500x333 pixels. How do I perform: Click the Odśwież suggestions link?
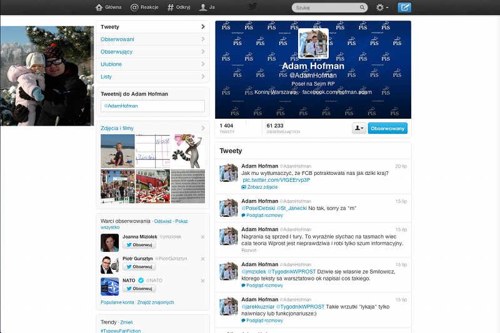[162, 221]
